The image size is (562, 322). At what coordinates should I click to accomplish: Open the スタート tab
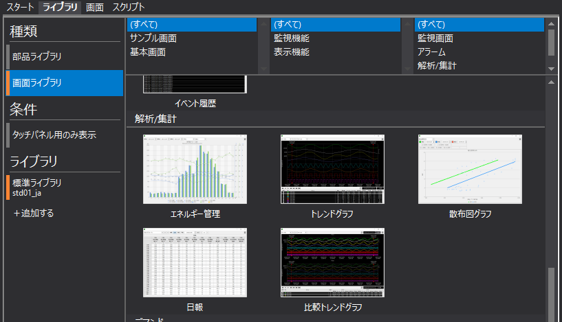tap(20, 7)
